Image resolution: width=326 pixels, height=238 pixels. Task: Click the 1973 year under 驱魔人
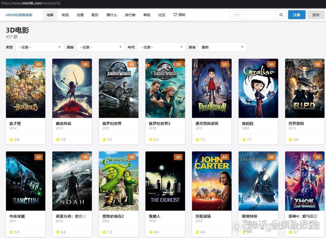tap(152, 221)
